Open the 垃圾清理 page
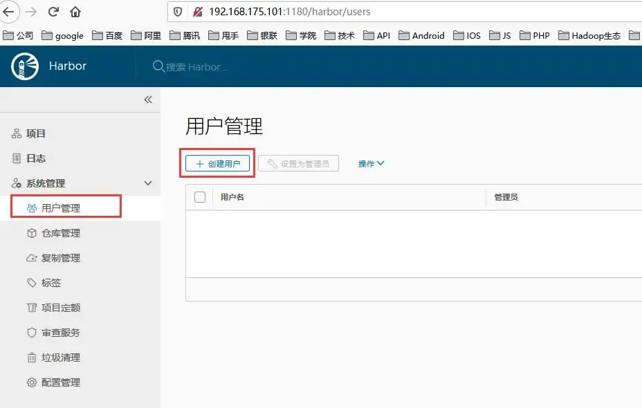This screenshot has width=642, height=408. [61, 358]
